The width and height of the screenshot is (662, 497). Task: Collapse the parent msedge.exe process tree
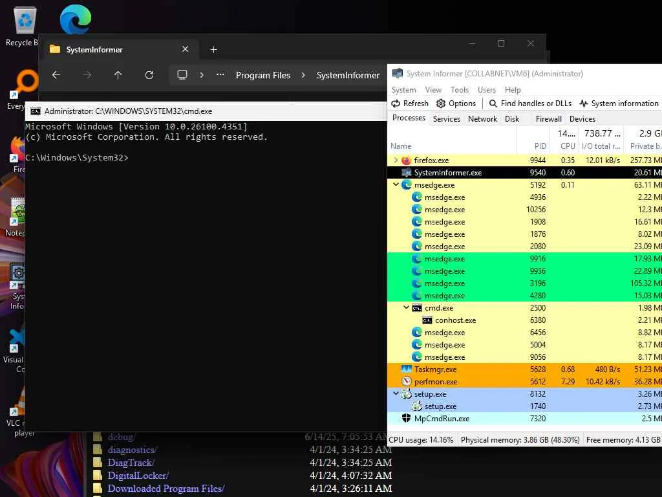[x=396, y=184]
